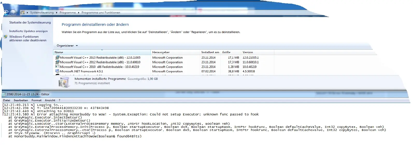413x157 pixels.
Task: Open Format menu in Editor
Action: click(37, 100)
